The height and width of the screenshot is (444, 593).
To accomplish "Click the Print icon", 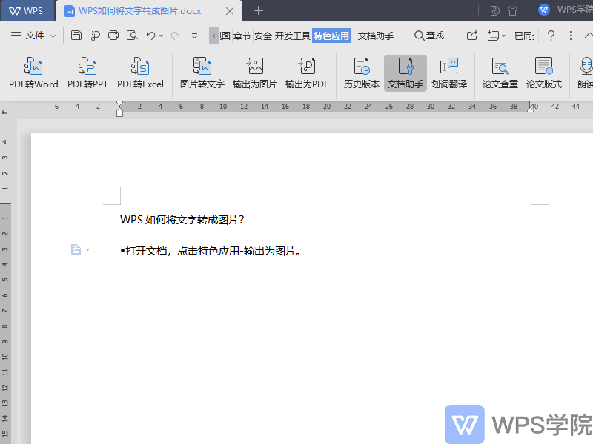I will (x=113, y=36).
